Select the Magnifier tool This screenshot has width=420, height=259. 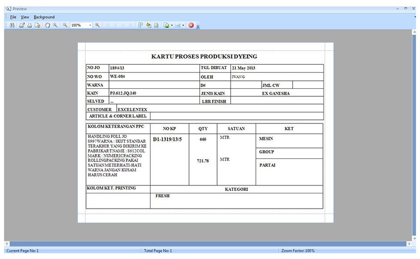coord(55,25)
